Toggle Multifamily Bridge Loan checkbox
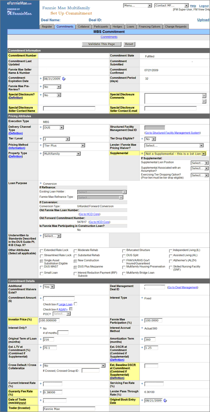 124,273
